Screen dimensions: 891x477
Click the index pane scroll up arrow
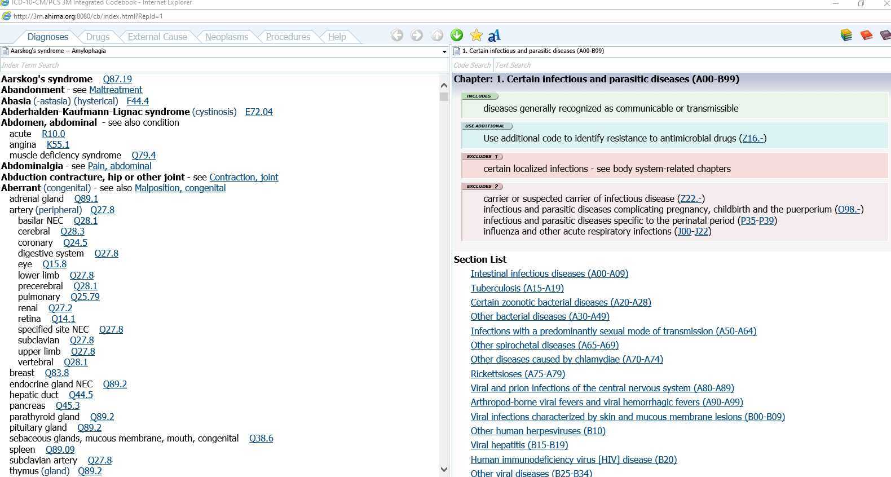[444, 85]
